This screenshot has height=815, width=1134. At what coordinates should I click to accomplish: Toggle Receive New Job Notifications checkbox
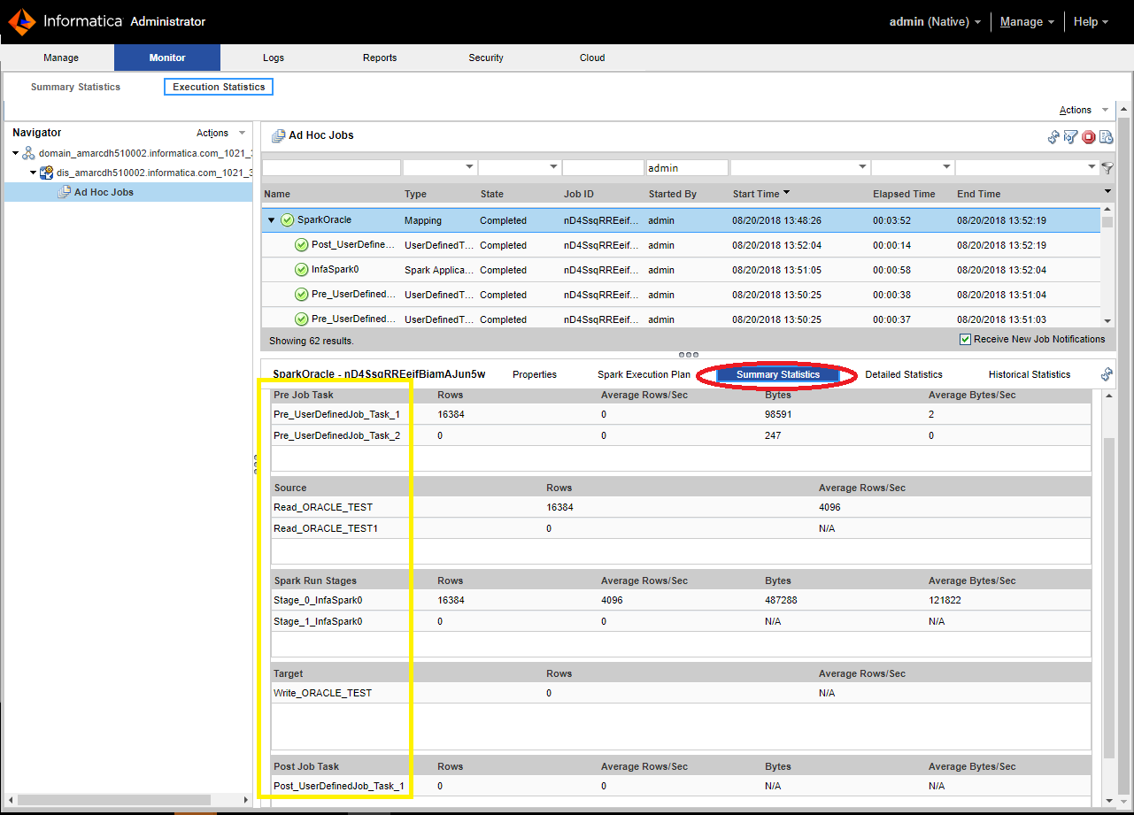(x=965, y=340)
